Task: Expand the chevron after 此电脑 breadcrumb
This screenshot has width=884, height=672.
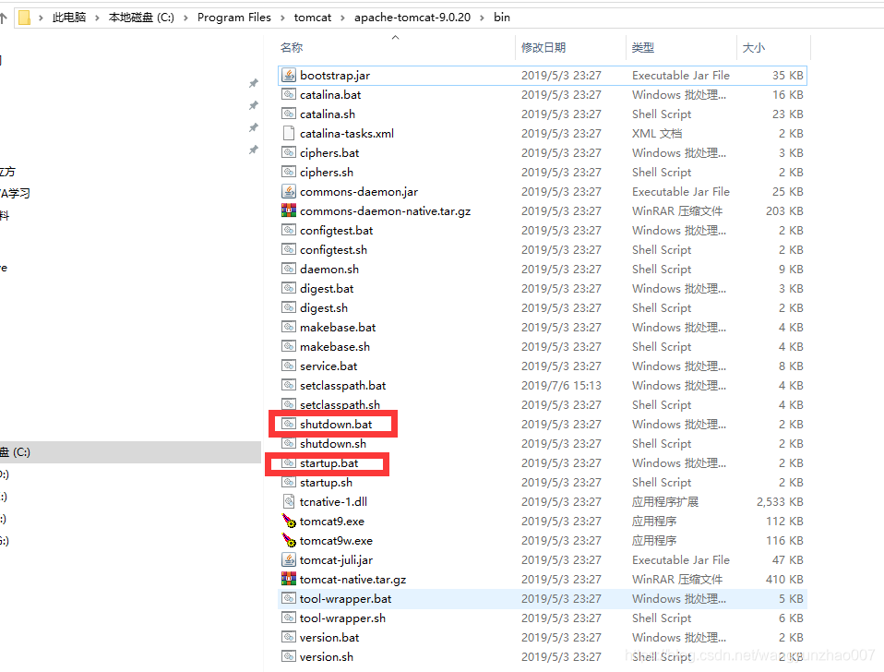Action: (x=97, y=18)
